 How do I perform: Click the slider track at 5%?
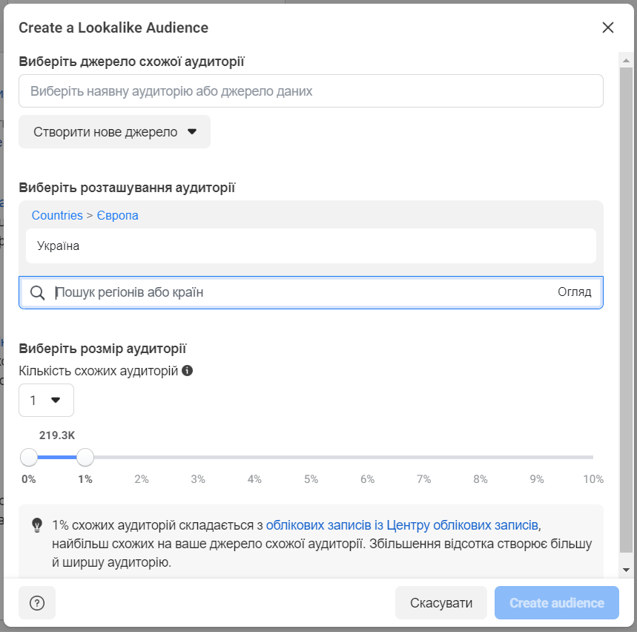(311, 457)
